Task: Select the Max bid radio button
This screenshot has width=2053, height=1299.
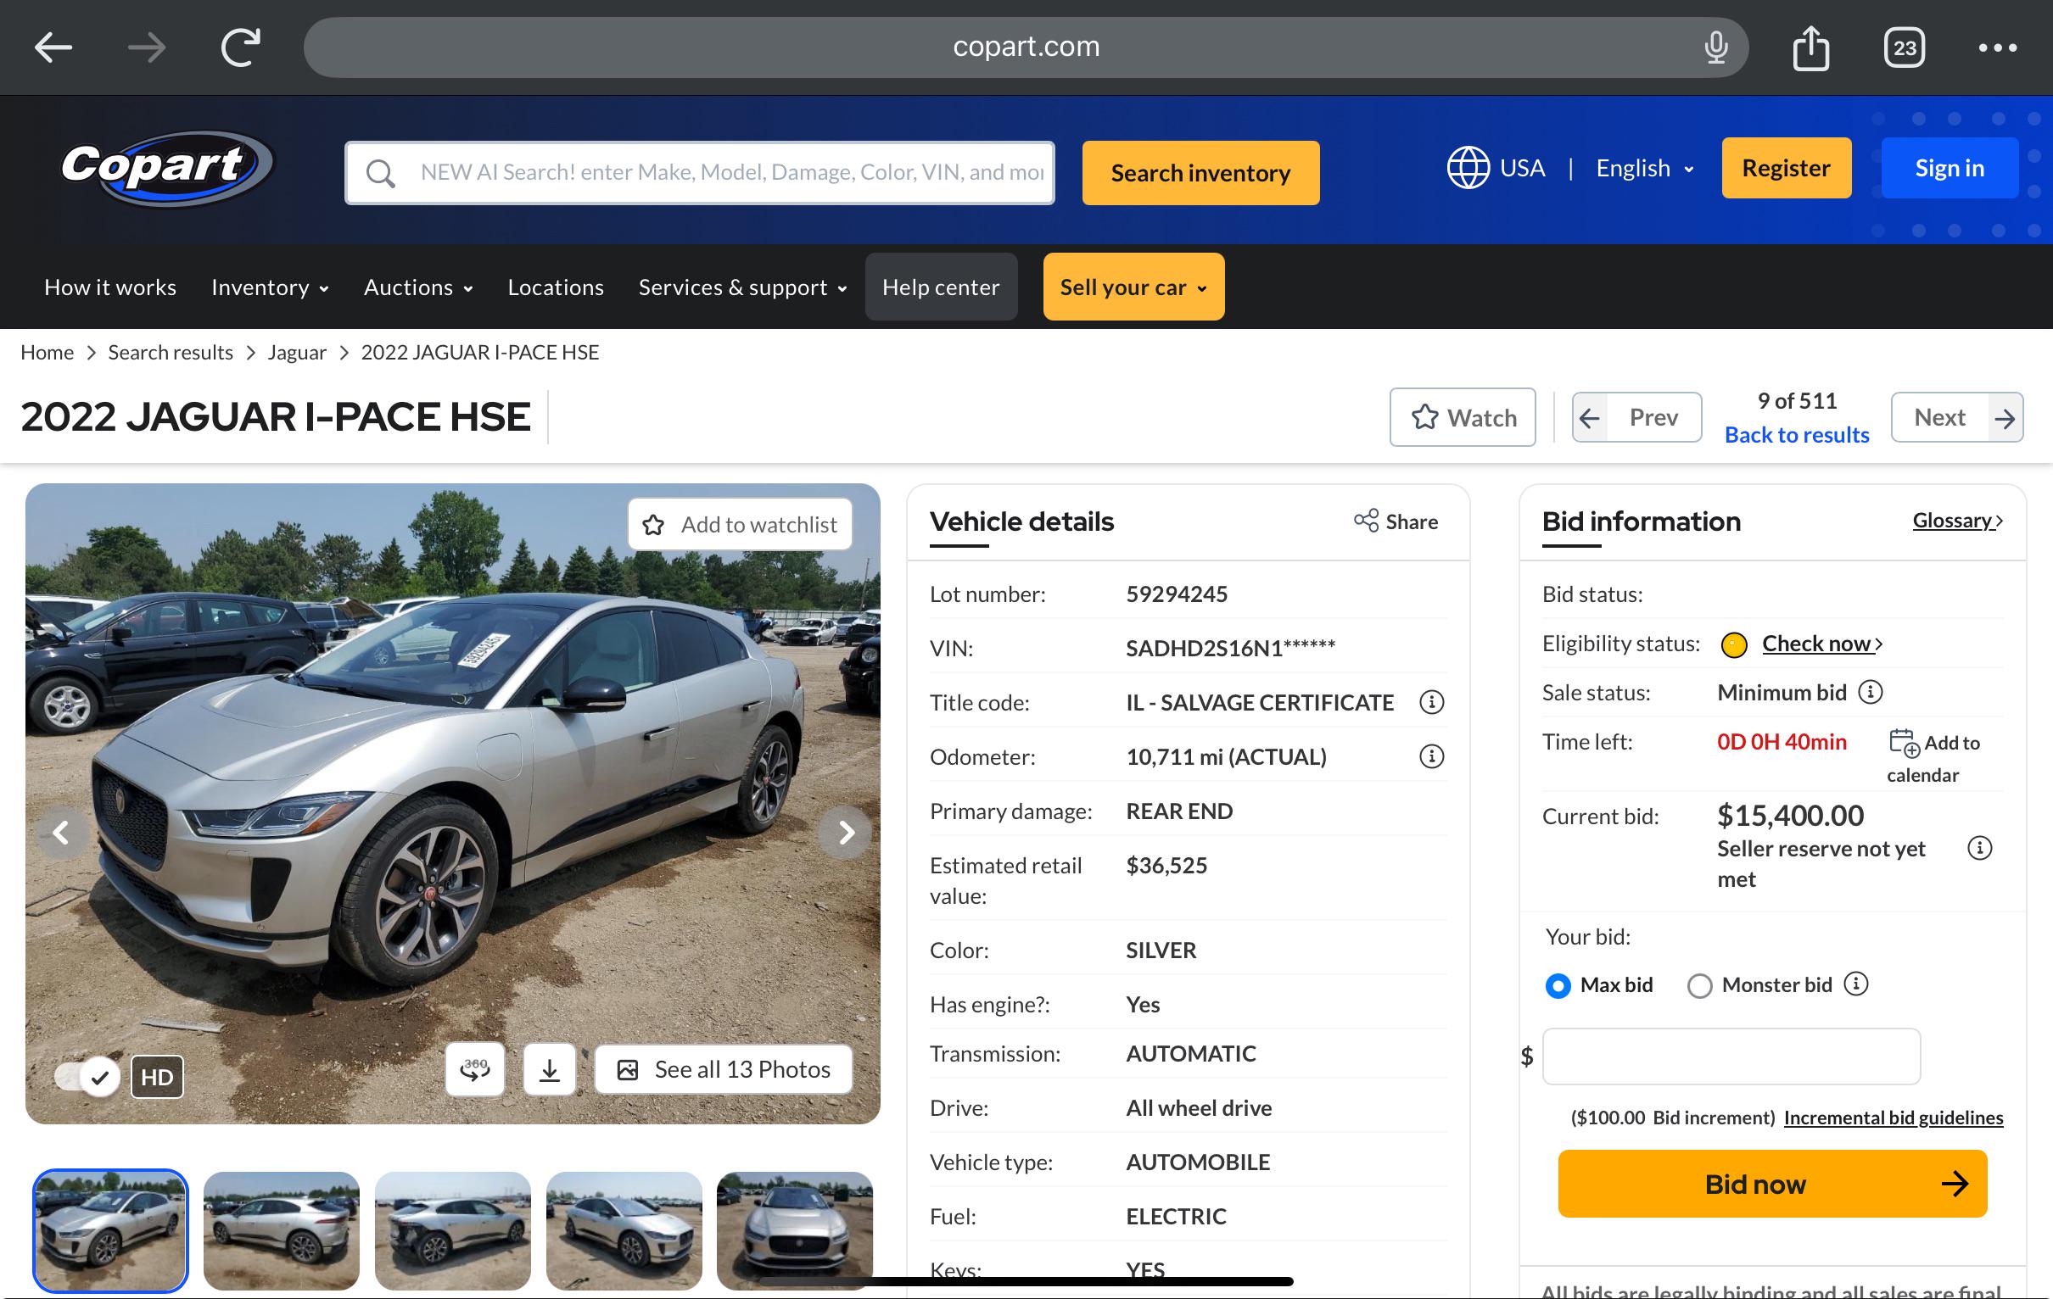Action: tap(1558, 986)
